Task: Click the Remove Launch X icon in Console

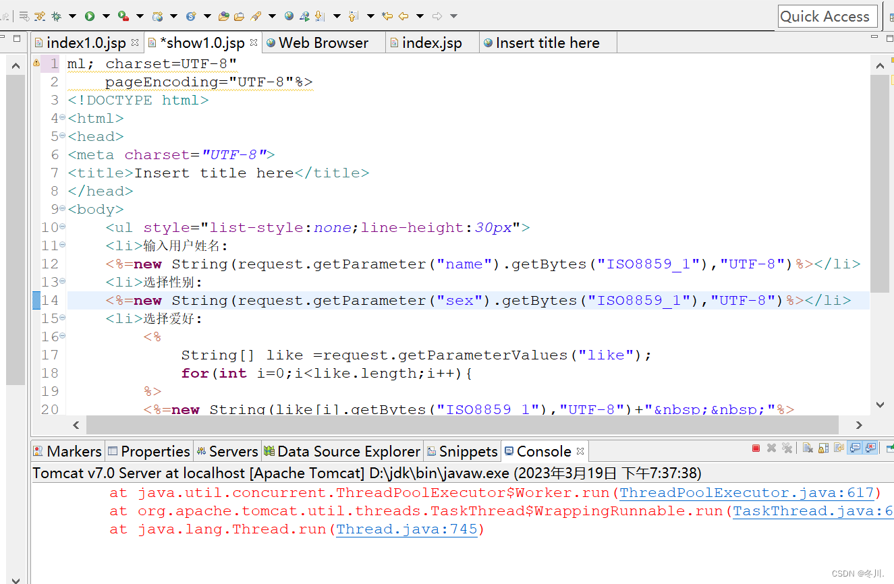Action: tap(771, 448)
